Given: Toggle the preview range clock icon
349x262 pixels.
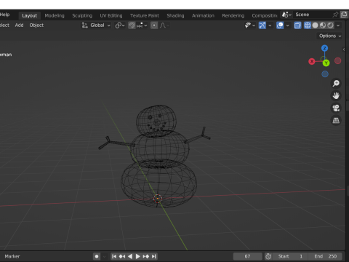Looking at the screenshot, I should tap(268, 256).
